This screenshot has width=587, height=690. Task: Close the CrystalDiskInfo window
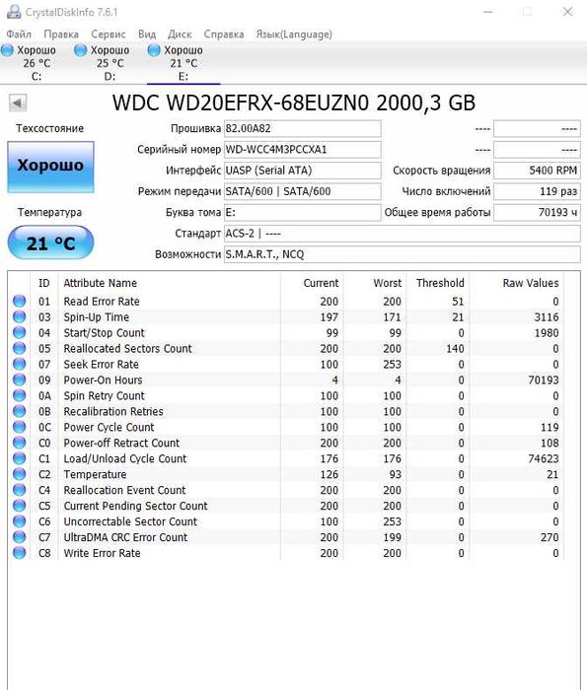coord(567,12)
